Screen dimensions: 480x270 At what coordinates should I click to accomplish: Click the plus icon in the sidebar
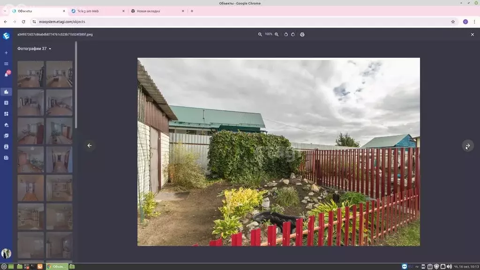6,52
